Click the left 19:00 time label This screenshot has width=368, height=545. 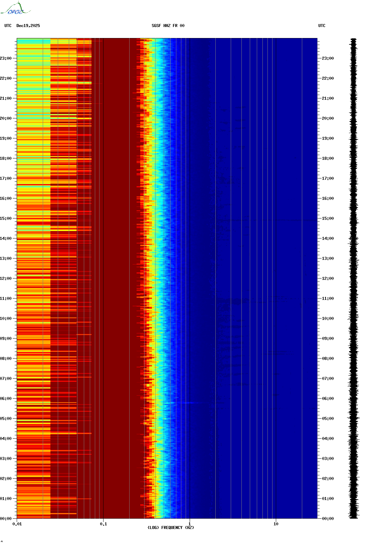coord(6,138)
